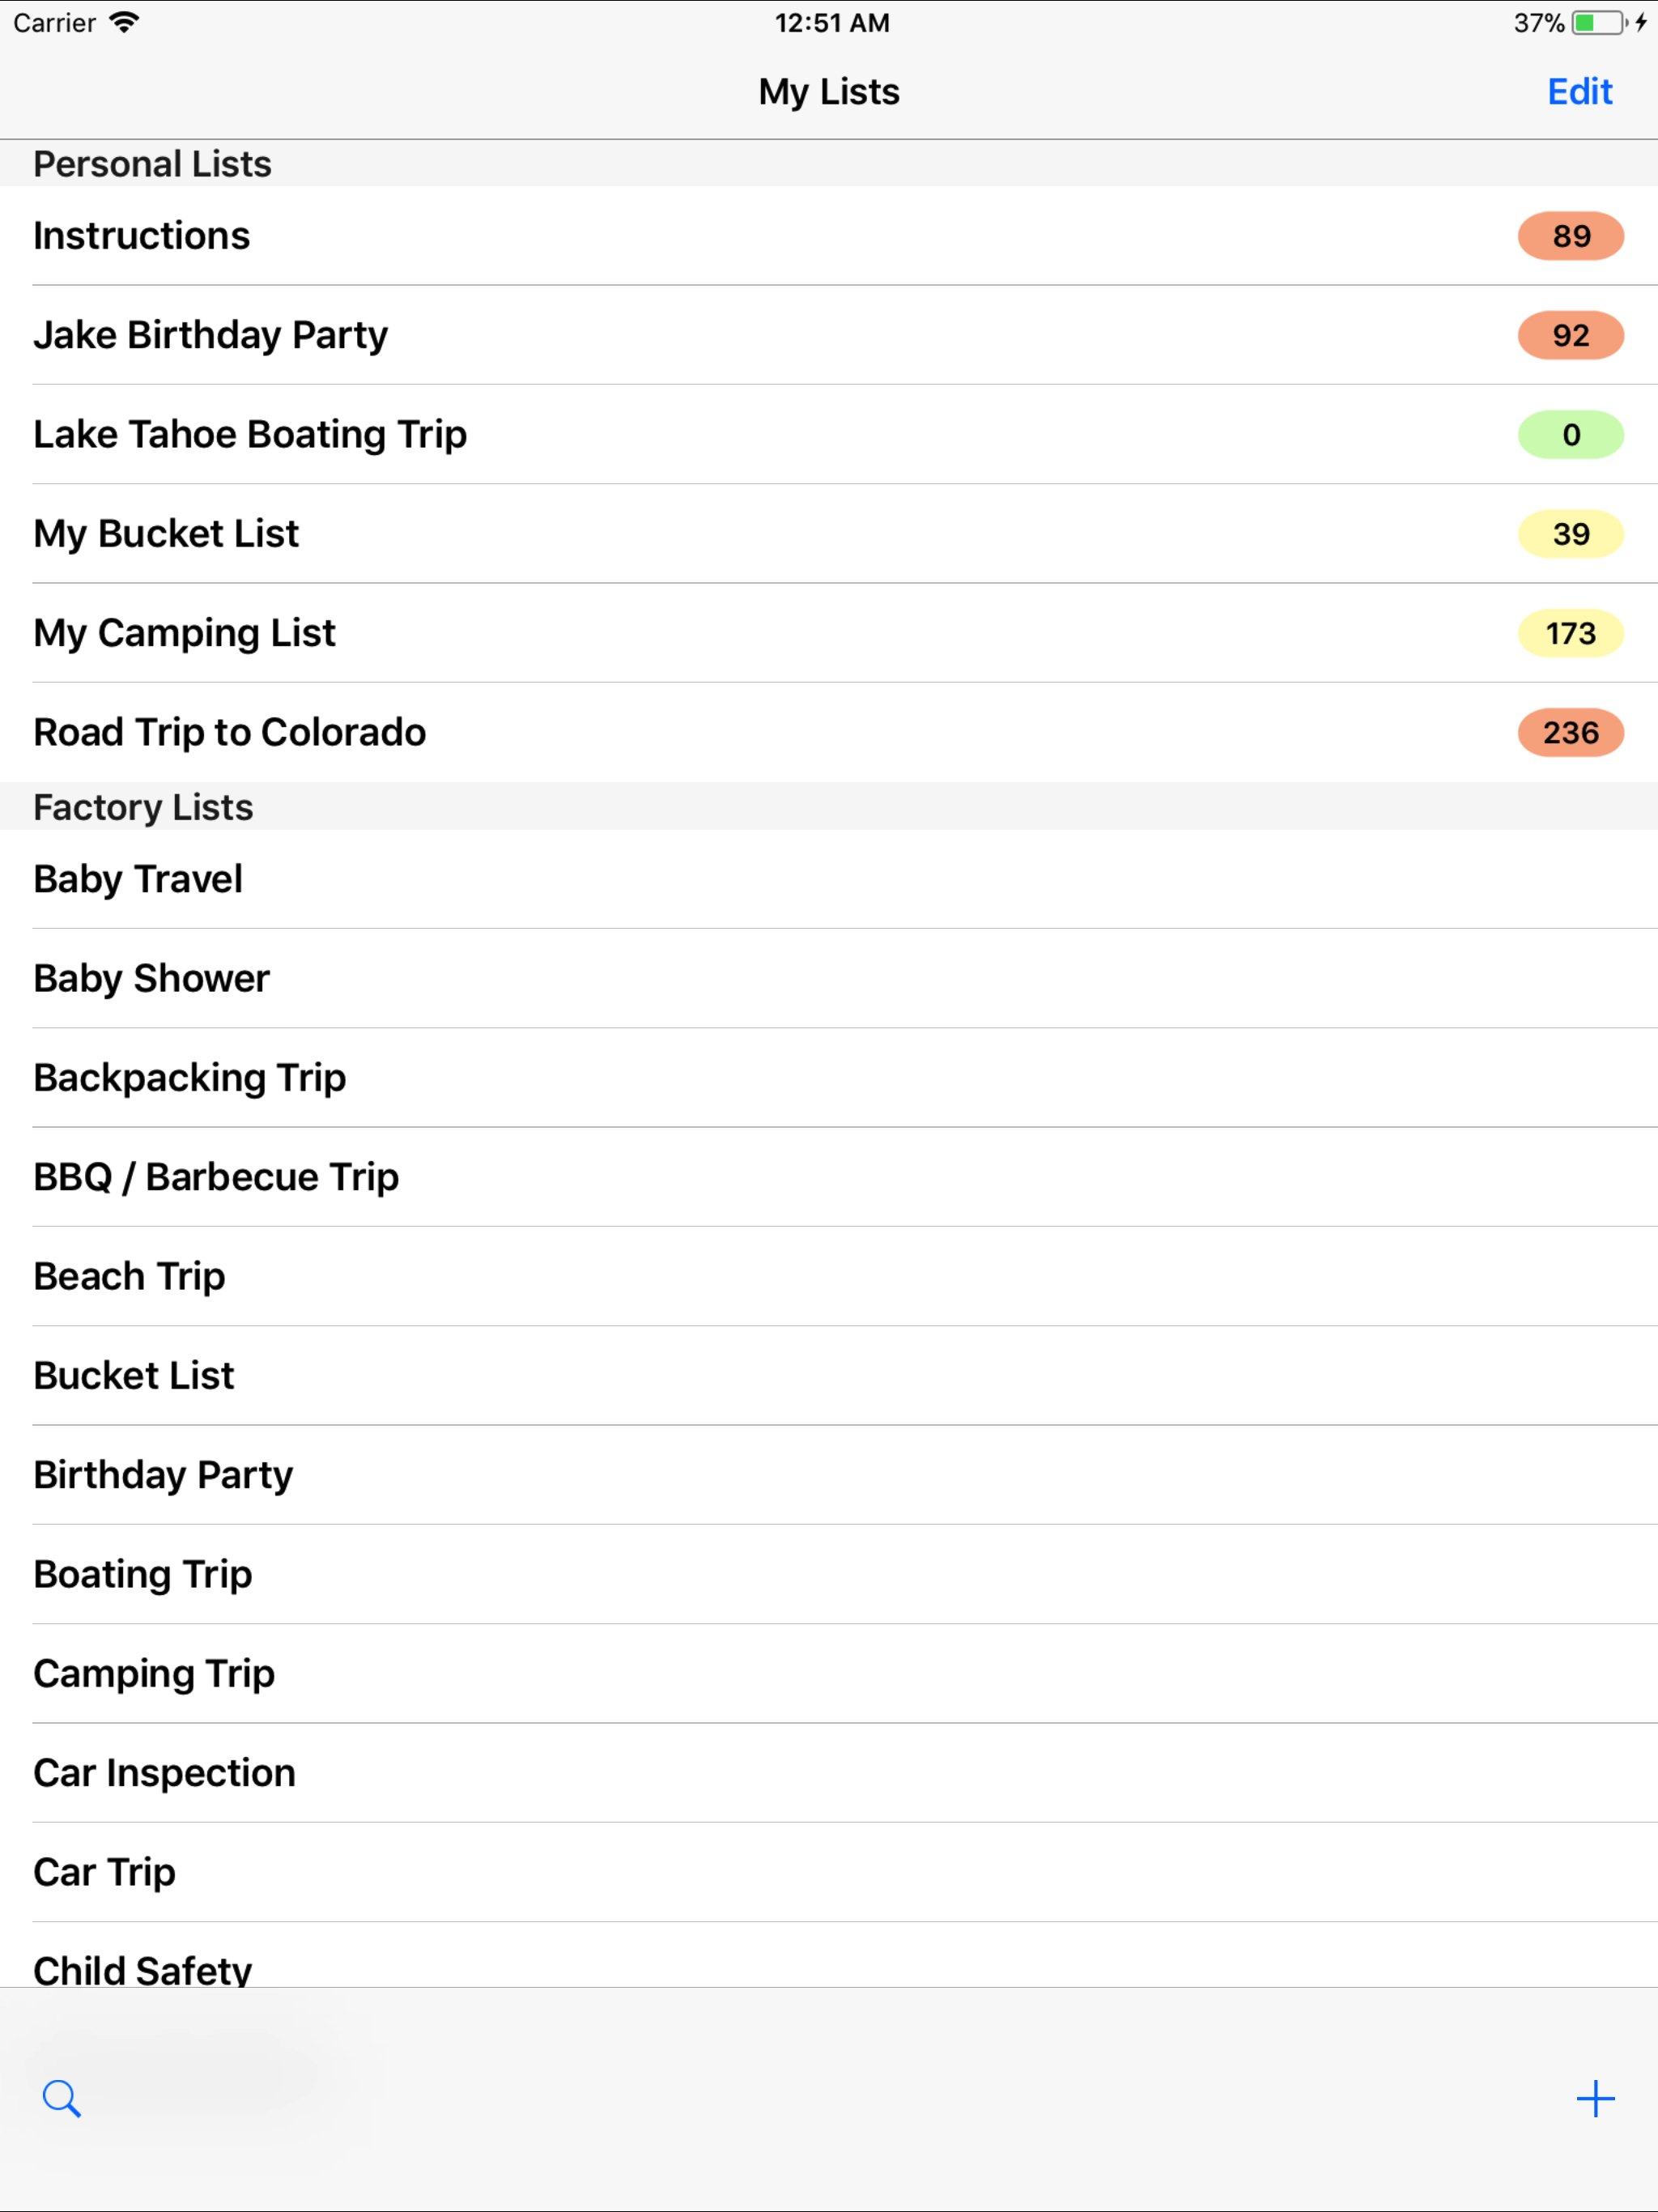Select the Lake Tahoe Boating Trip list

tap(250, 434)
